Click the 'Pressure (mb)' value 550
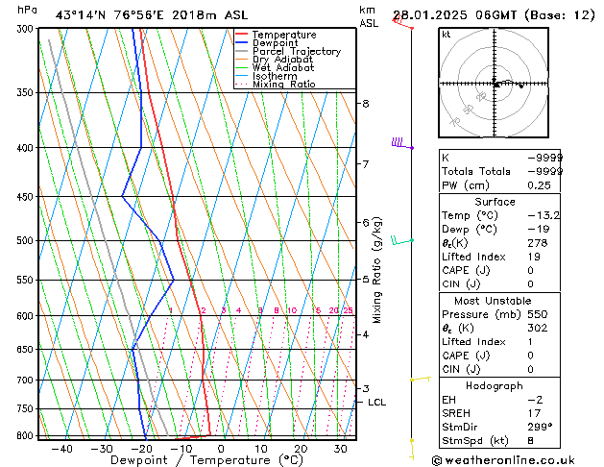This screenshot has width=604, height=467. 538,314
